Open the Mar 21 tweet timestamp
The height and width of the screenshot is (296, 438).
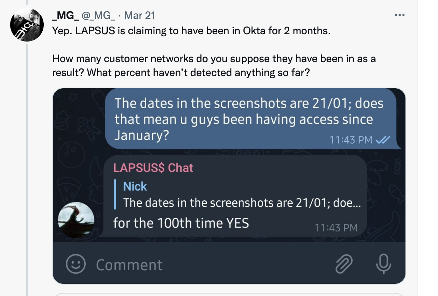pyautogui.click(x=140, y=15)
